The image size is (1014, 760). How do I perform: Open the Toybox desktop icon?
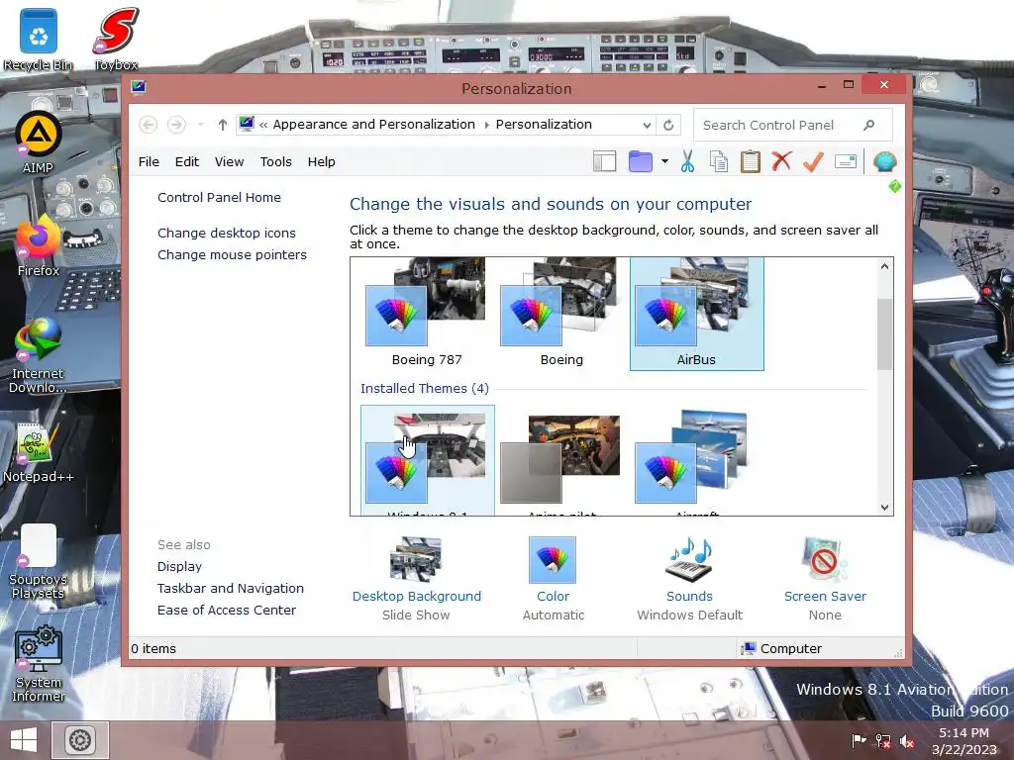click(x=116, y=40)
